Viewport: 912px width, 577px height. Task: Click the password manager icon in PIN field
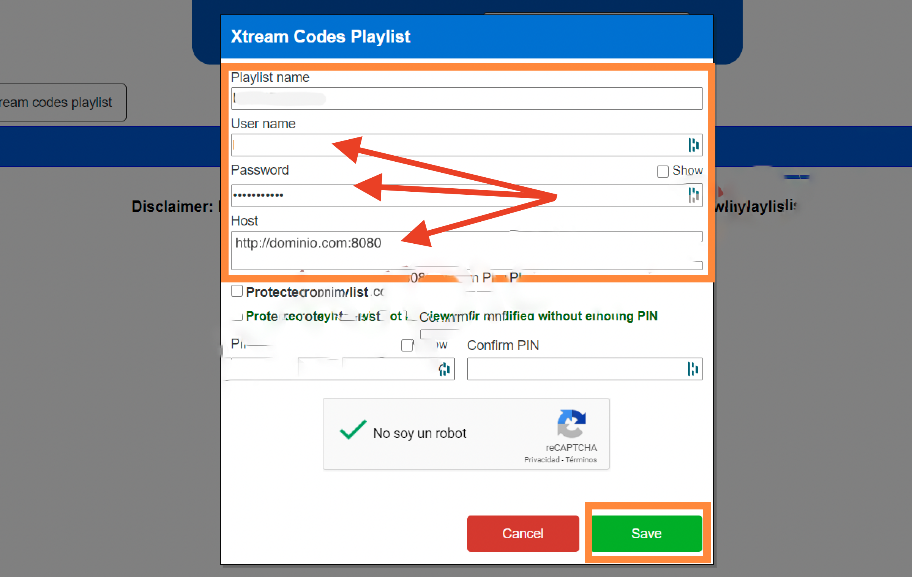pyautogui.click(x=444, y=369)
